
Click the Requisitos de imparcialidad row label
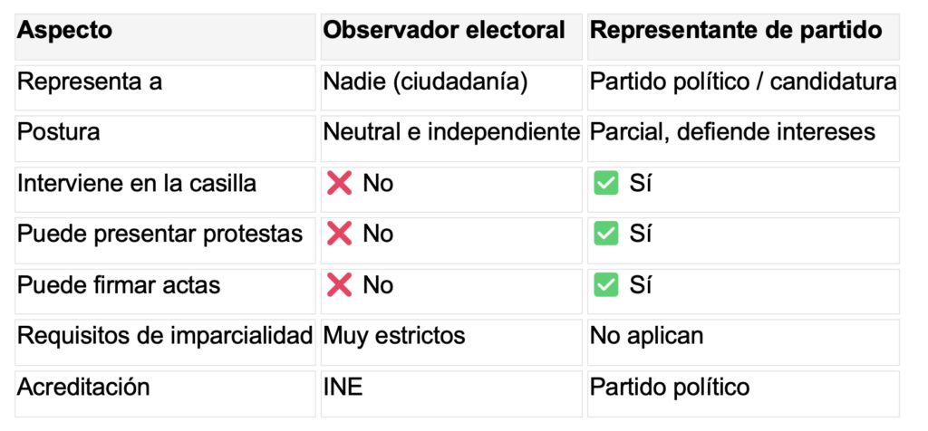click(x=166, y=337)
